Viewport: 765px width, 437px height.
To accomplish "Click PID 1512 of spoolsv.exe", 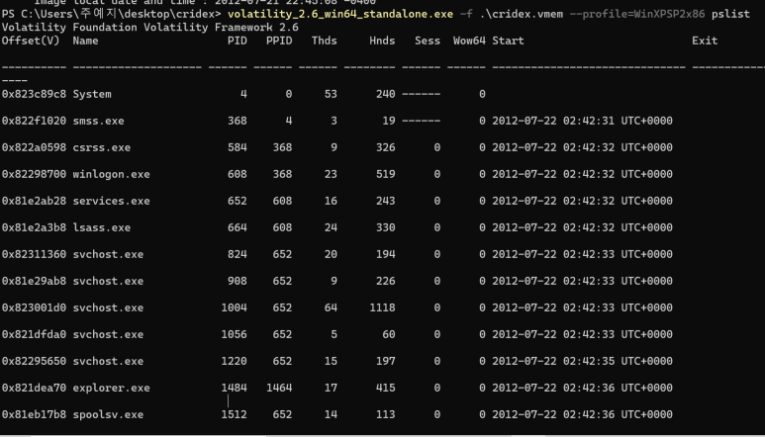I will pos(234,414).
